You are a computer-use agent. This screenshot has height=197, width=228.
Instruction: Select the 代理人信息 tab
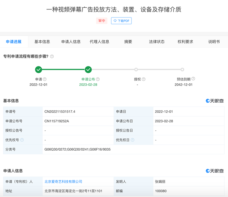coord(99,42)
